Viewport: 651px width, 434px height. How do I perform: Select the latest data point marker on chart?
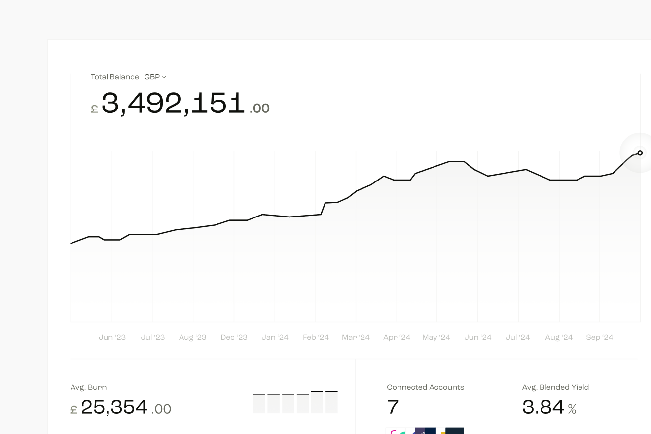(x=640, y=153)
